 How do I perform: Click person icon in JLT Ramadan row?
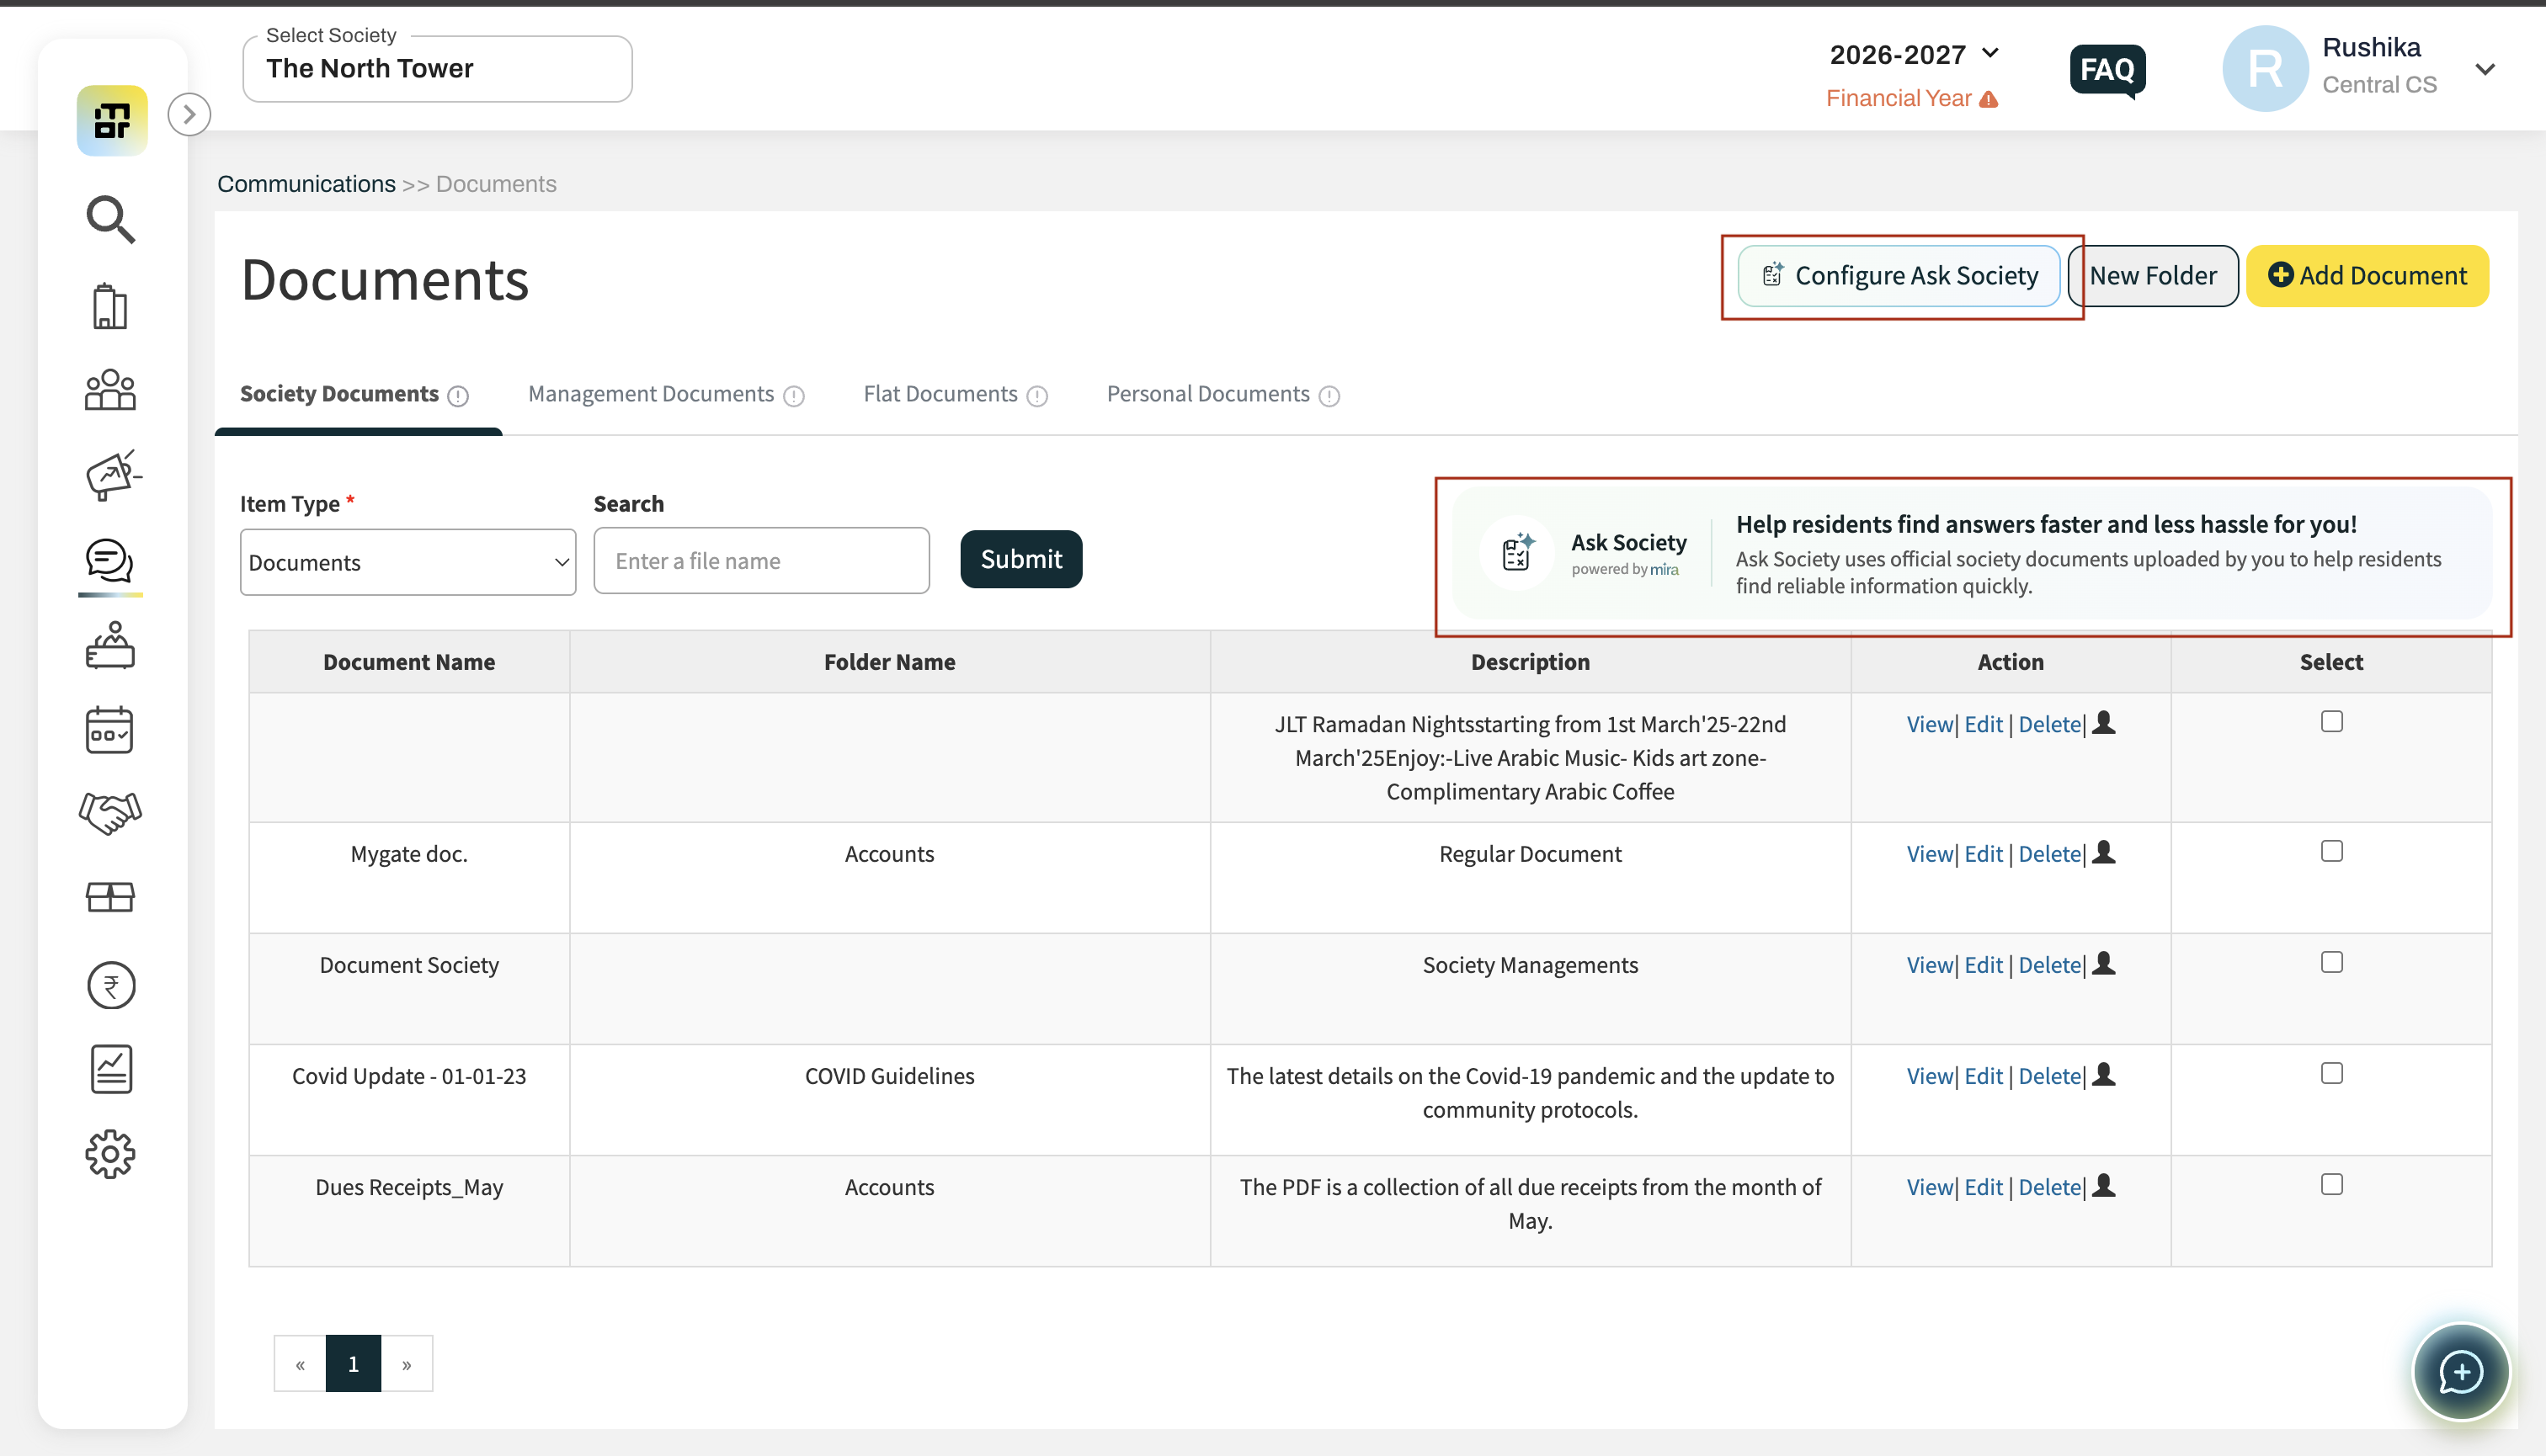tap(2104, 722)
